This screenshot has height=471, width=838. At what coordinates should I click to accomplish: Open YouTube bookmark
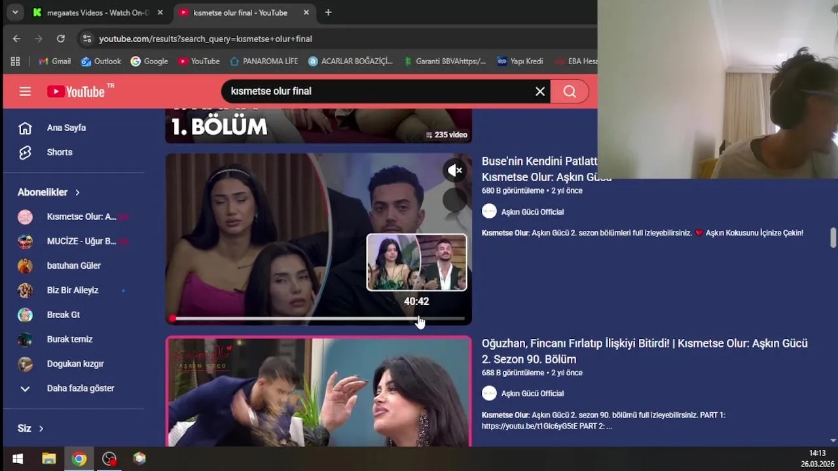199,61
